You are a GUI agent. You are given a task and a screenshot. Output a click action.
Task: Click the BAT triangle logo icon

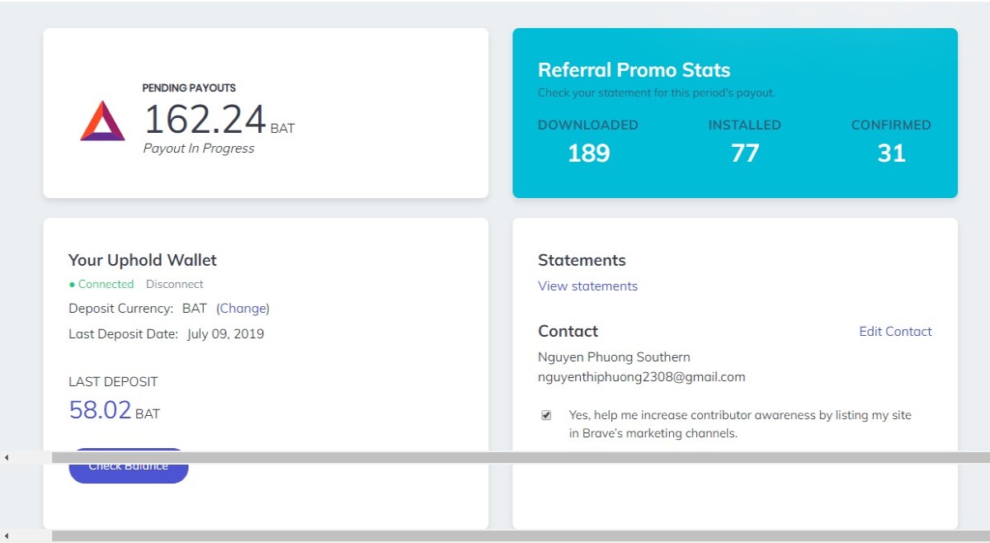tap(102, 120)
